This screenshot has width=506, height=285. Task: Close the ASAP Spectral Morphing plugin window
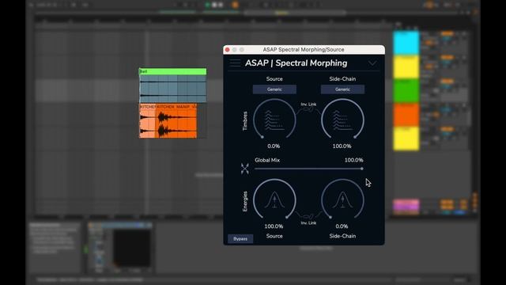point(227,49)
